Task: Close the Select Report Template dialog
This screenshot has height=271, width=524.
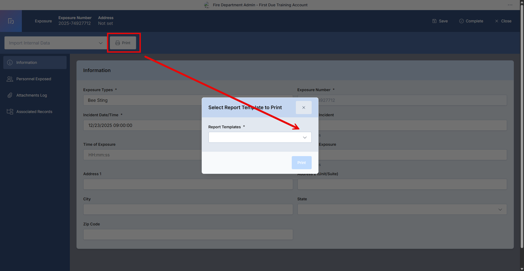Action: pos(303,108)
